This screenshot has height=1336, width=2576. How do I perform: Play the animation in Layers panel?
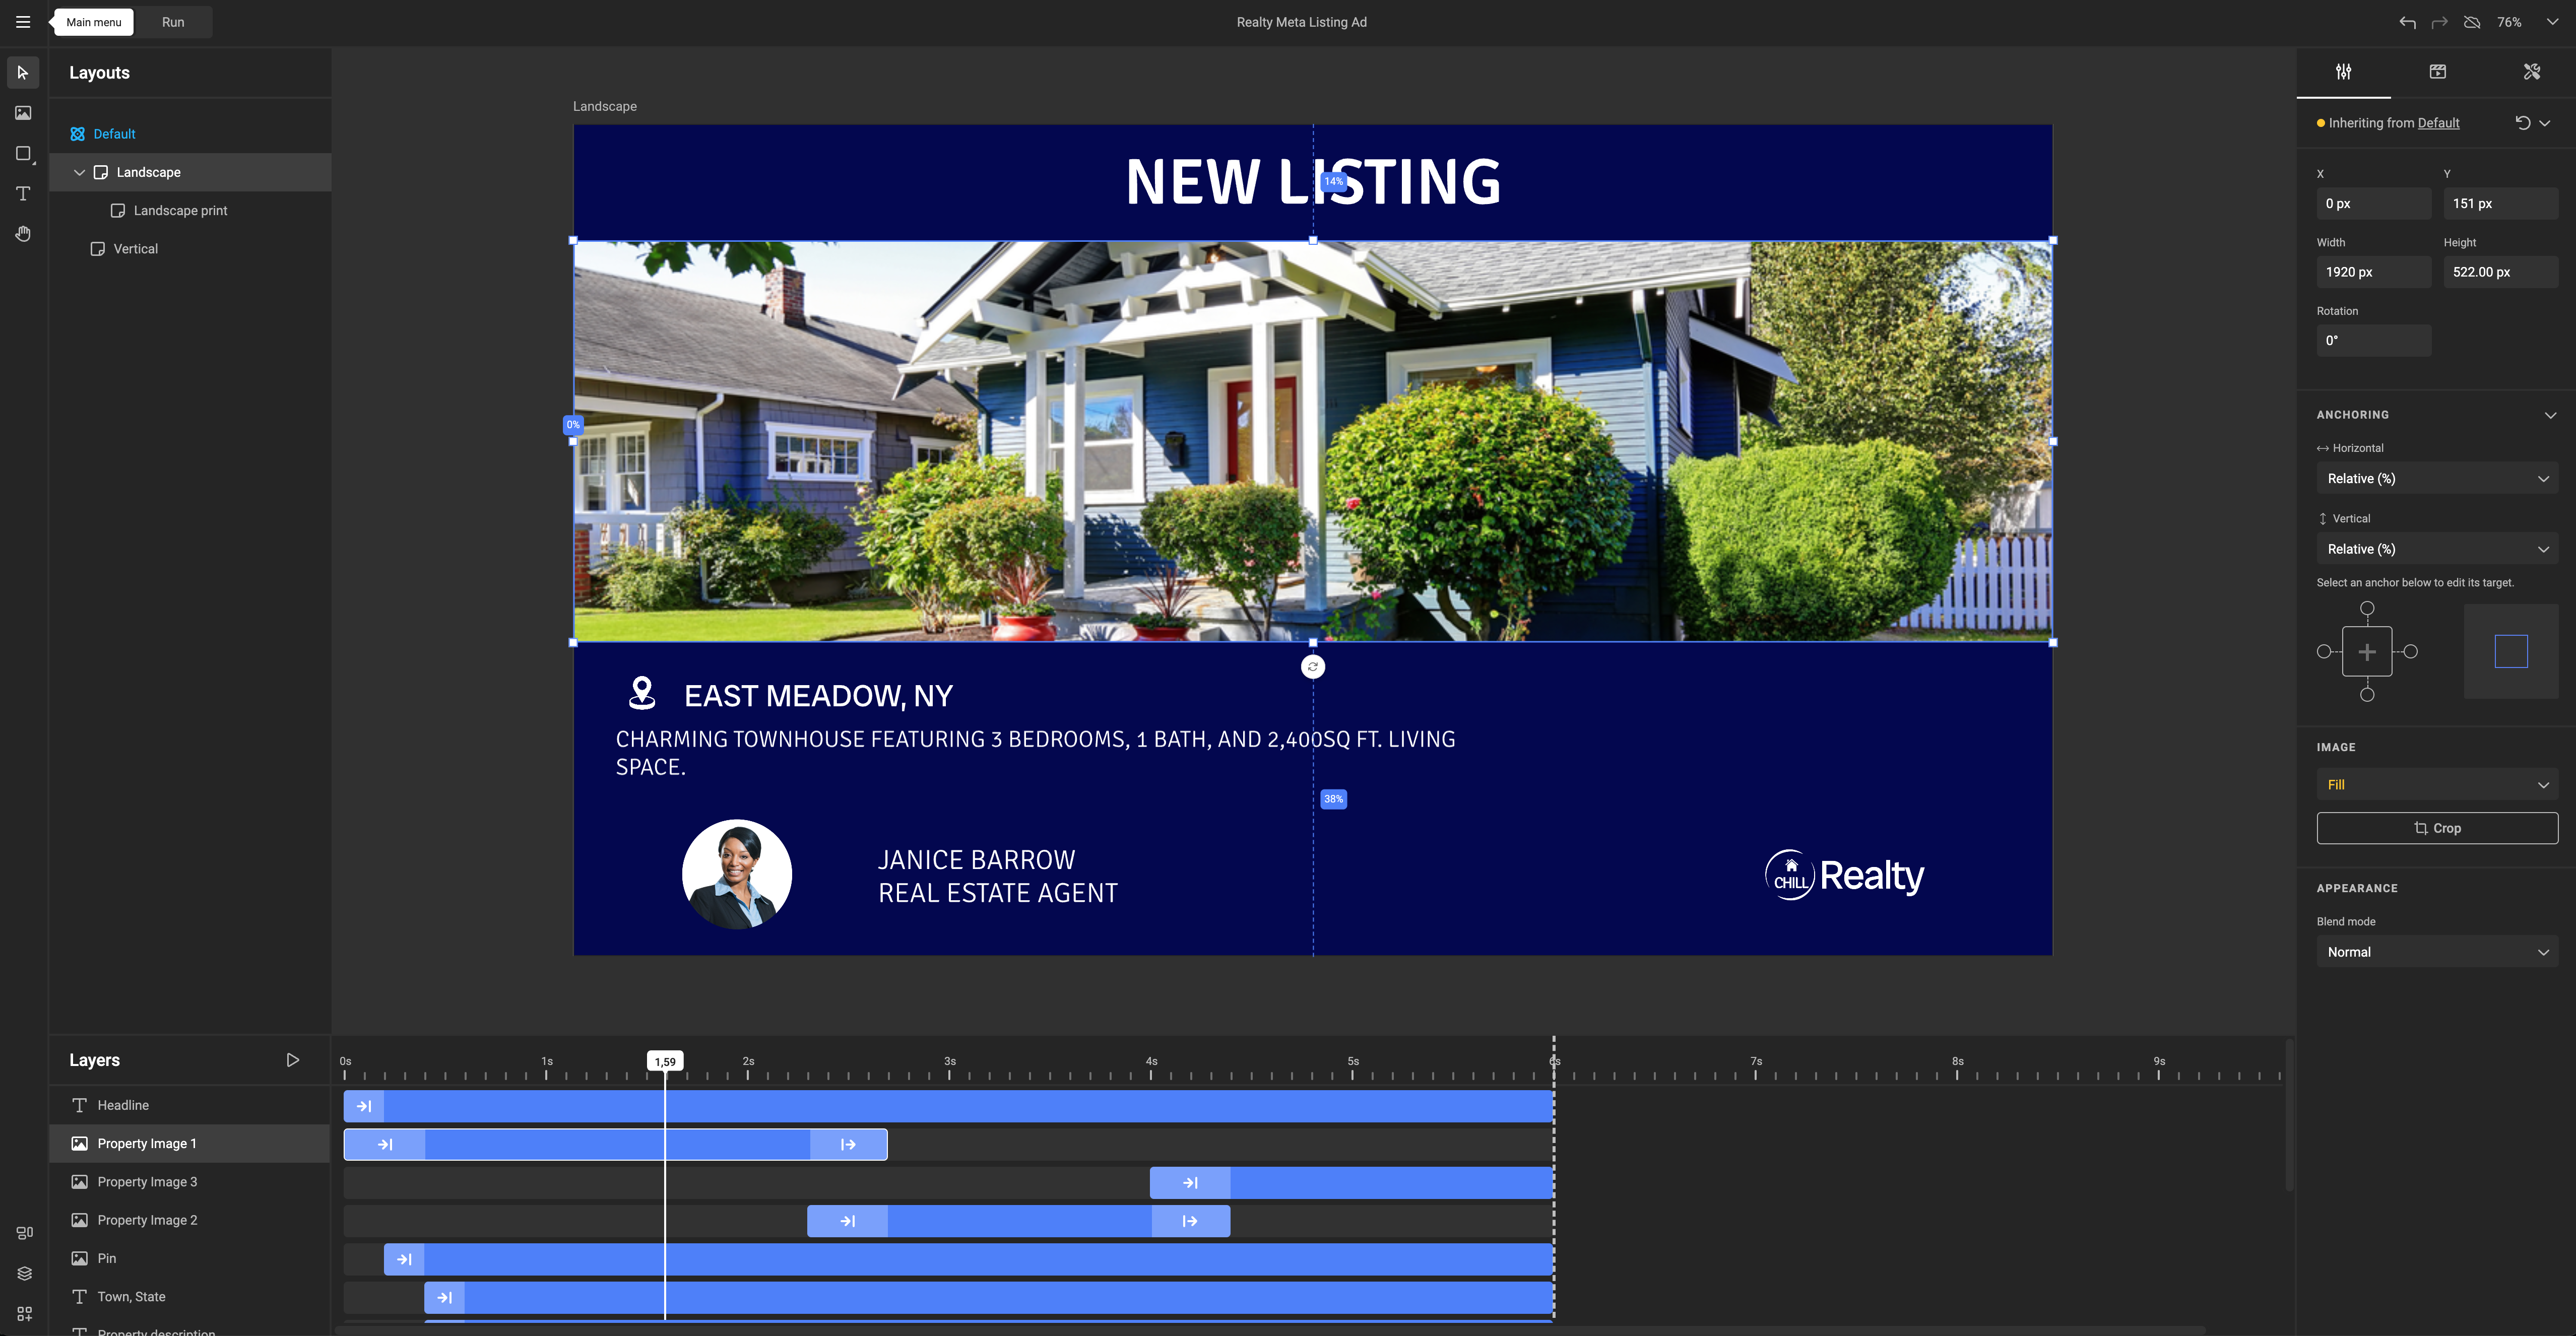(x=293, y=1060)
